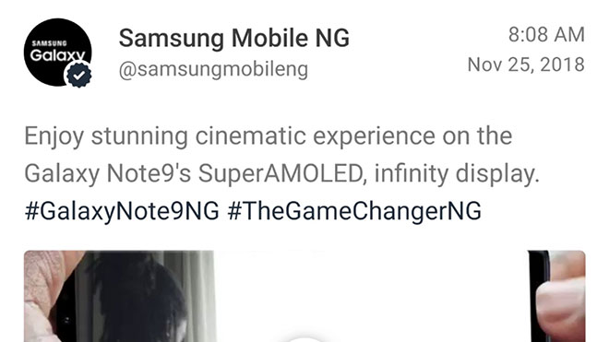Open the @samsungmobileng handle
The width and height of the screenshot is (609, 342).
click(213, 69)
